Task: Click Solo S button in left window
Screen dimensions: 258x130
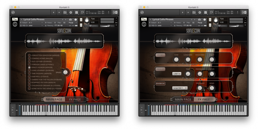Action: point(81,20)
